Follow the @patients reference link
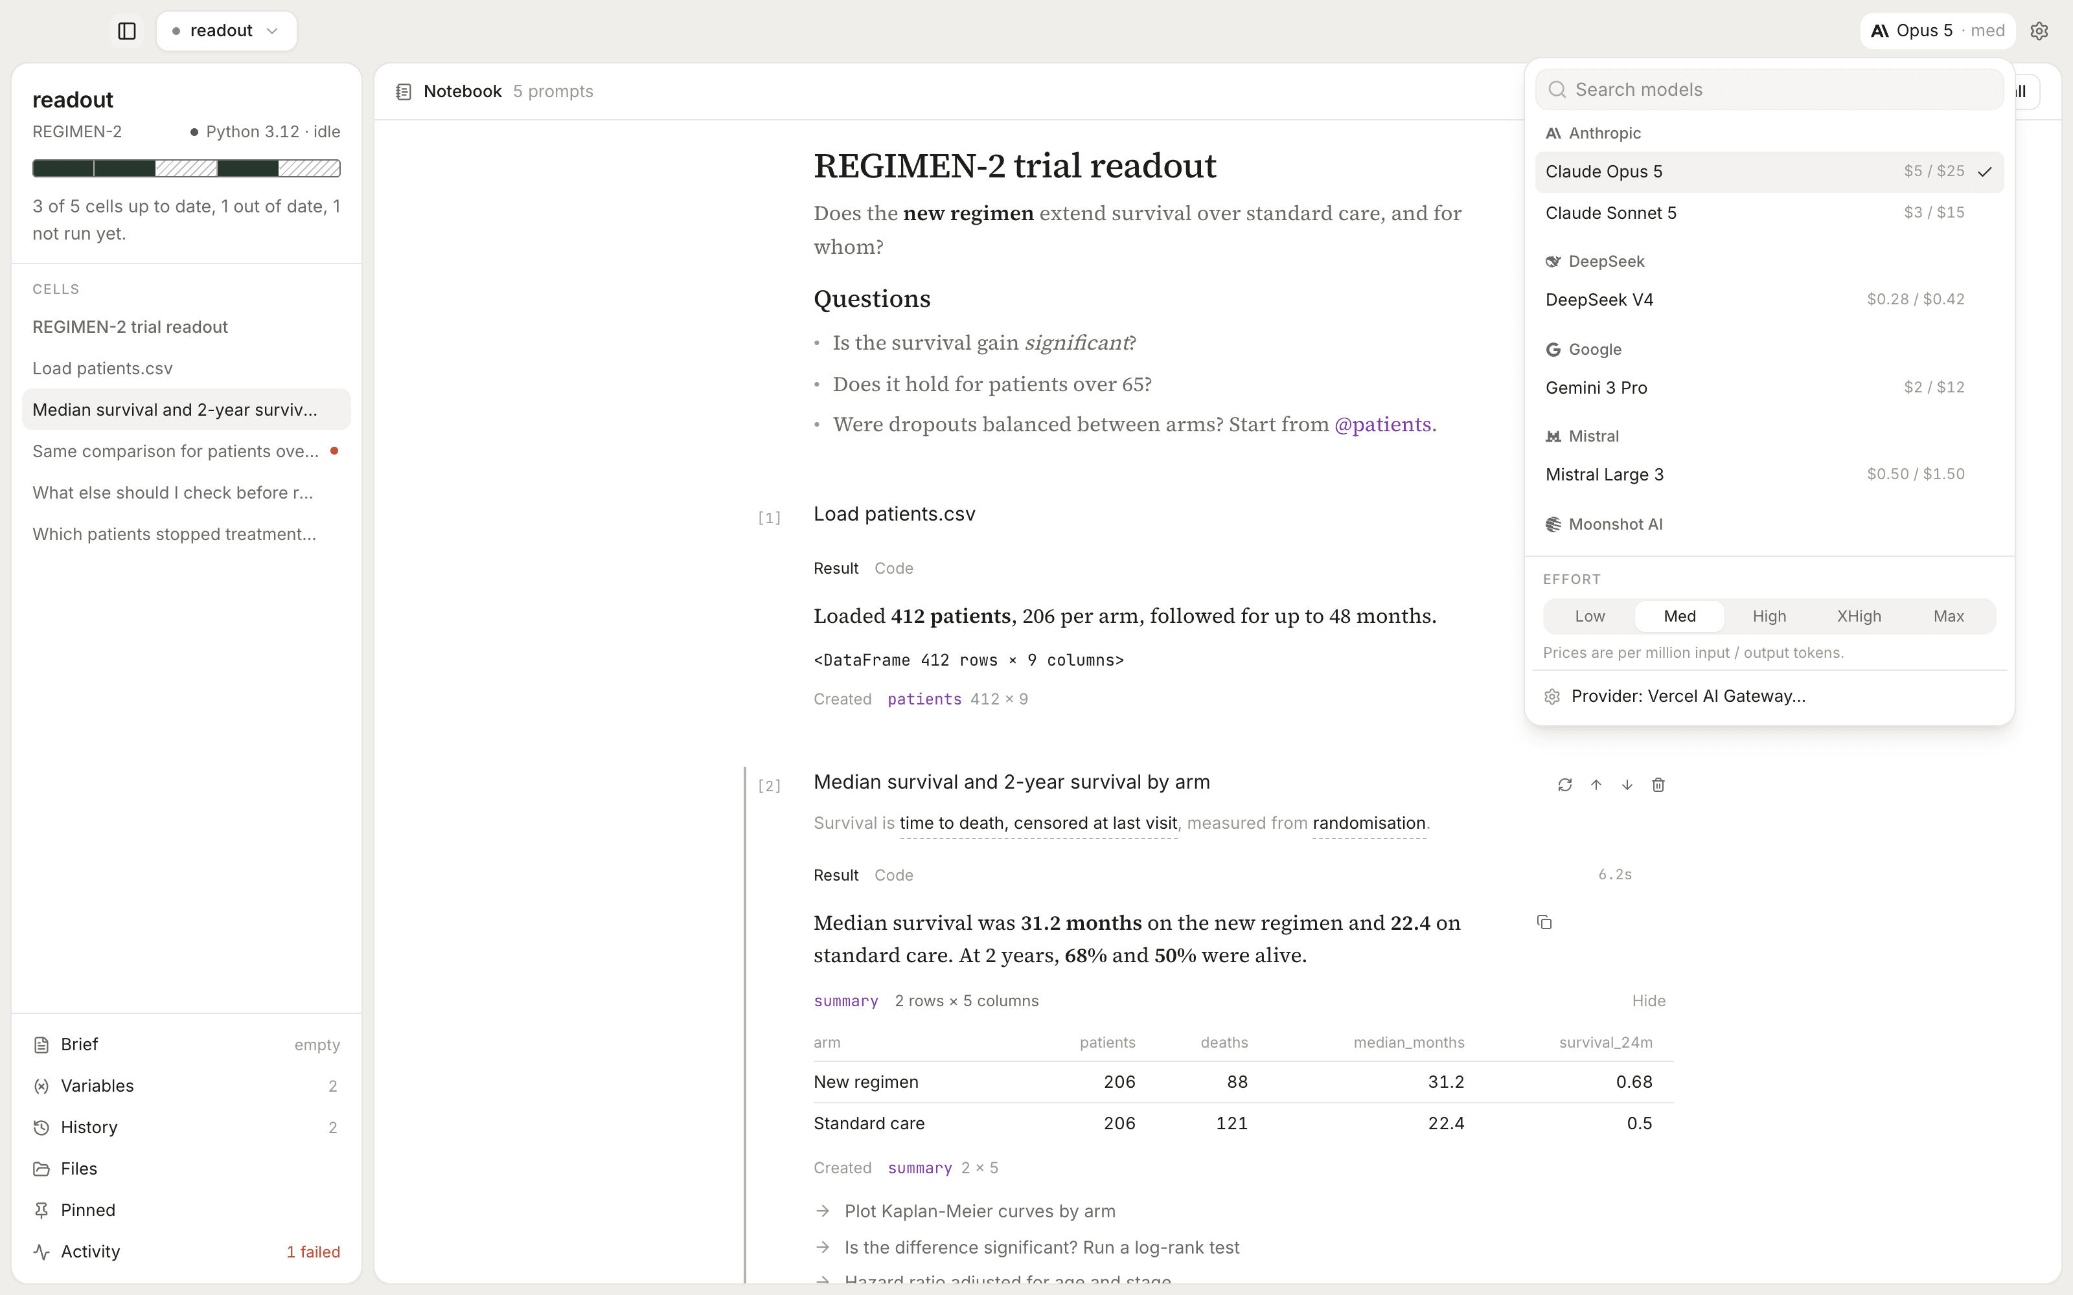Screen dimensions: 2073x1295 [x=1382, y=425]
